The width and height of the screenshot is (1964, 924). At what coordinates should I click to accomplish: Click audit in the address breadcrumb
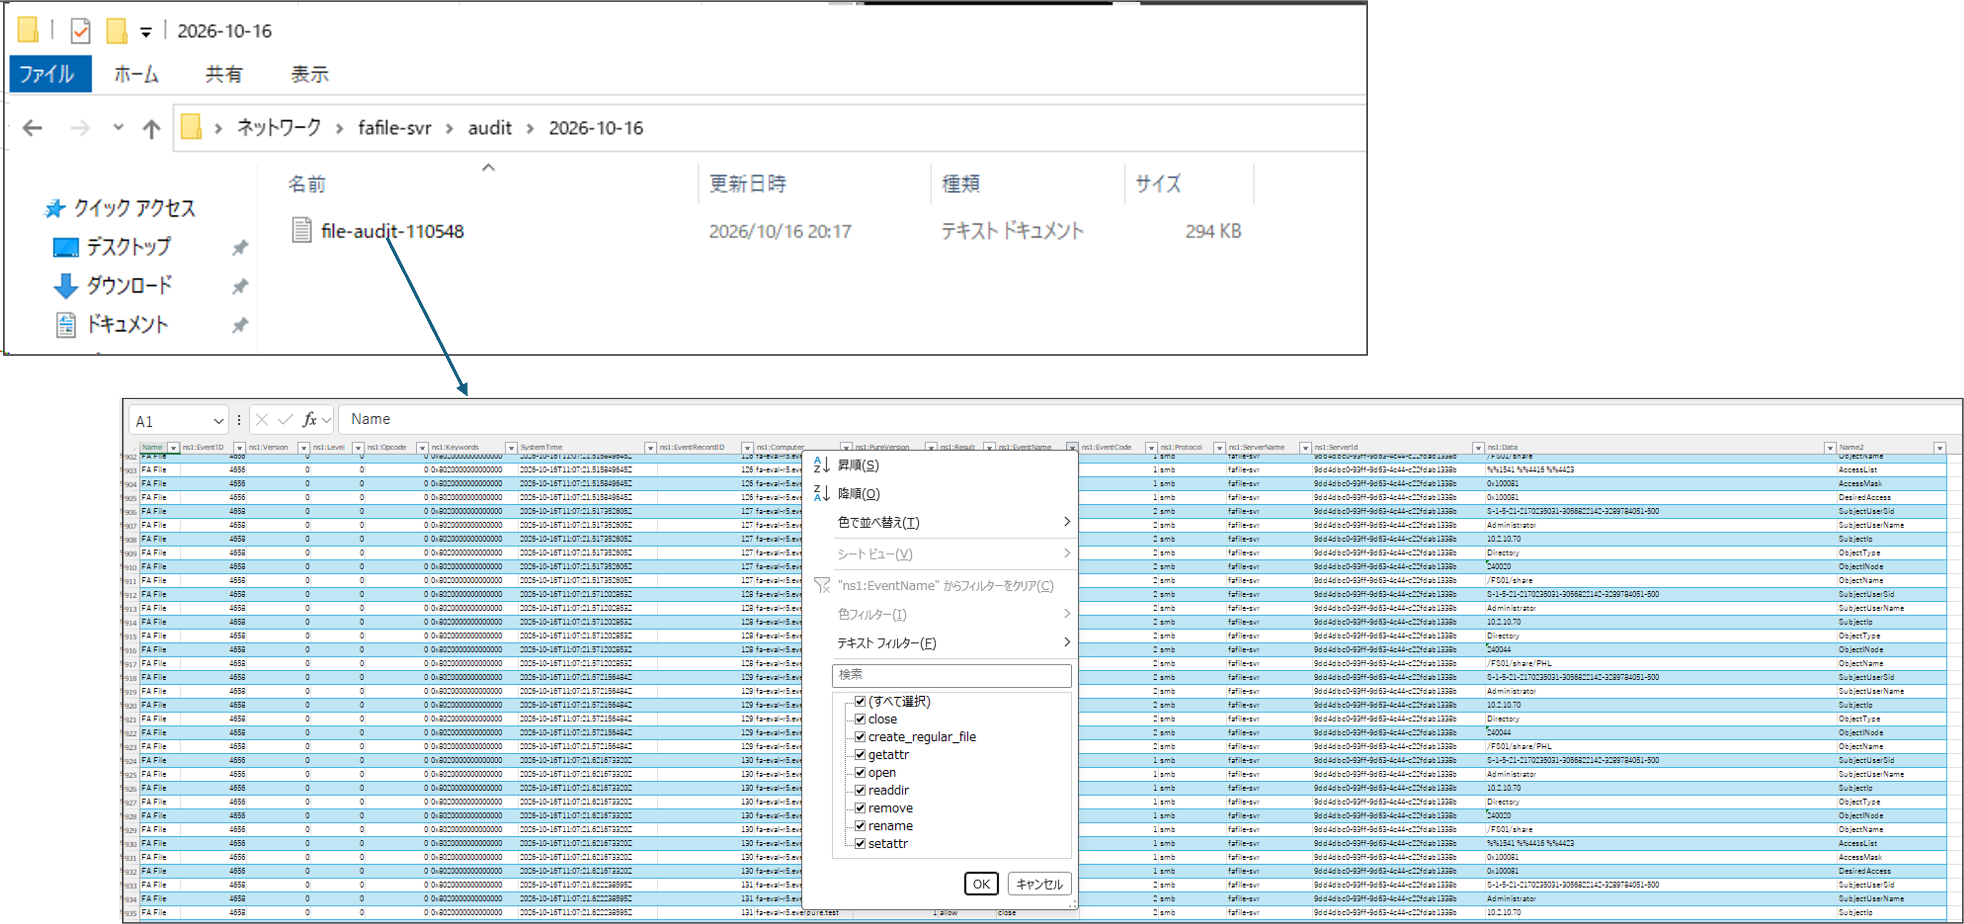[490, 128]
